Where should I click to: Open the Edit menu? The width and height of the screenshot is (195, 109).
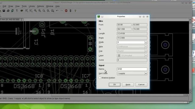pyautogui.click(x=4, y=6)
